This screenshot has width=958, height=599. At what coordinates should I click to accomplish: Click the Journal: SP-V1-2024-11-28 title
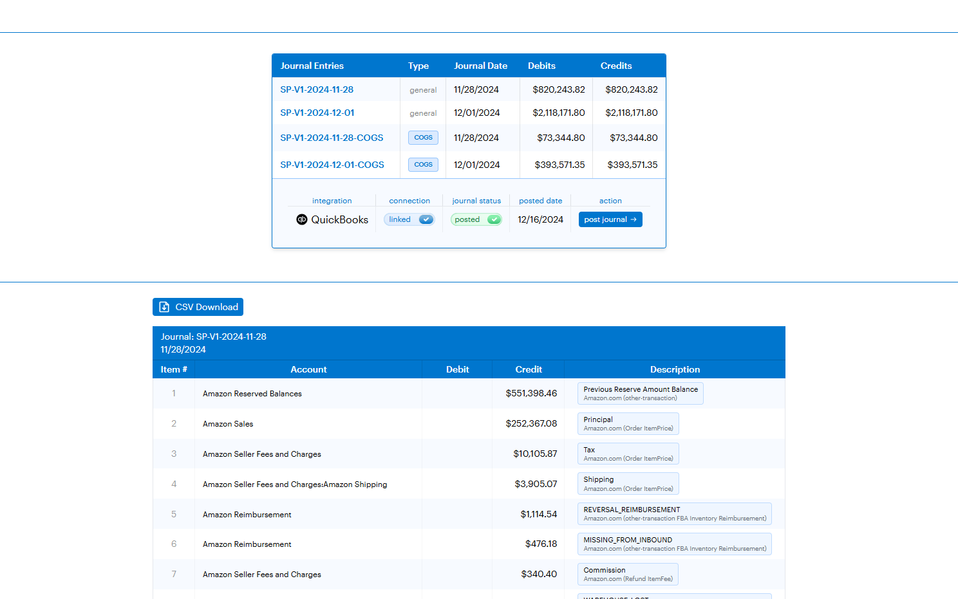coord(213,336)
